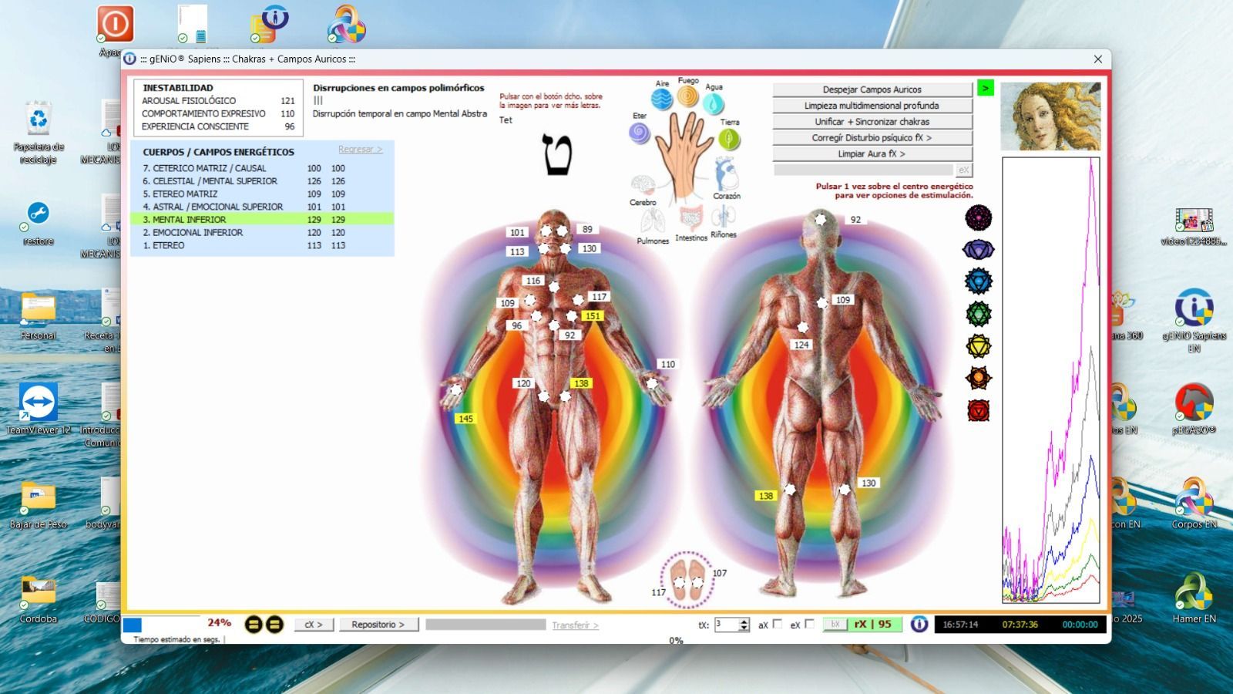Open the cX > options button

point(313,625)
